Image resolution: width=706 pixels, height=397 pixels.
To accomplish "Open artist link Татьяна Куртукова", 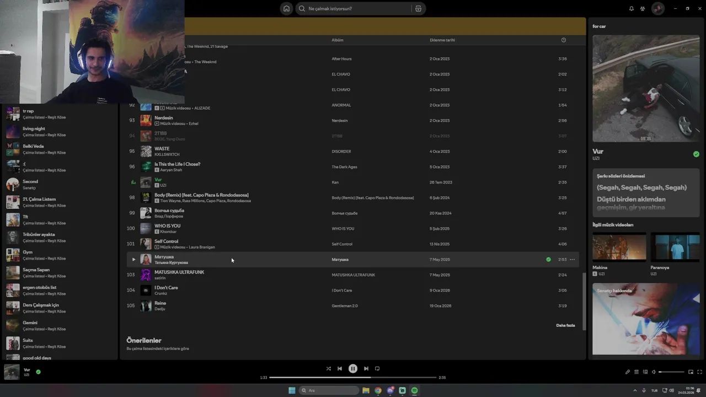I will pyautogui.click(x=171, y=262).
